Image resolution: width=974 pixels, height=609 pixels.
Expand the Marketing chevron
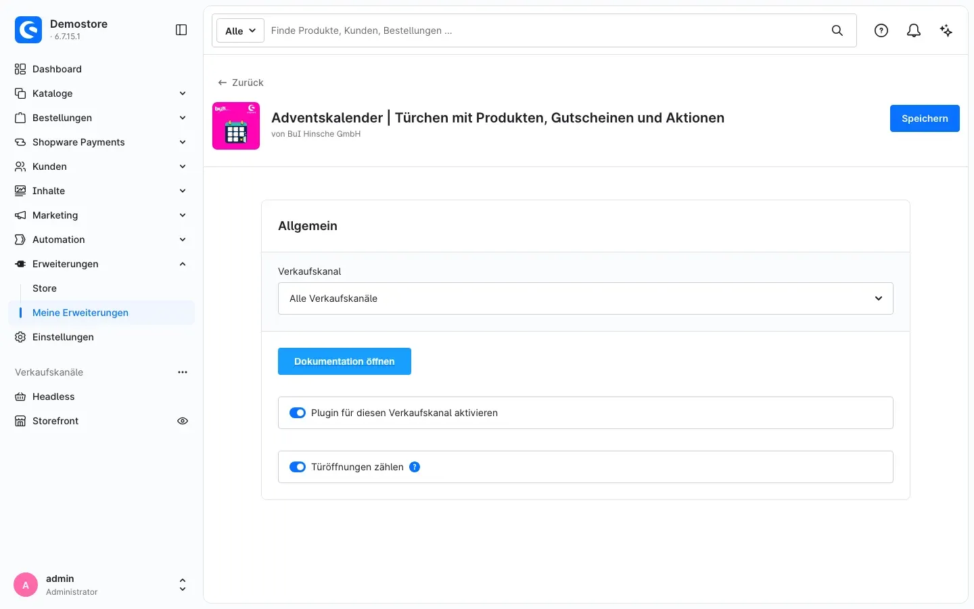(183, 215)
